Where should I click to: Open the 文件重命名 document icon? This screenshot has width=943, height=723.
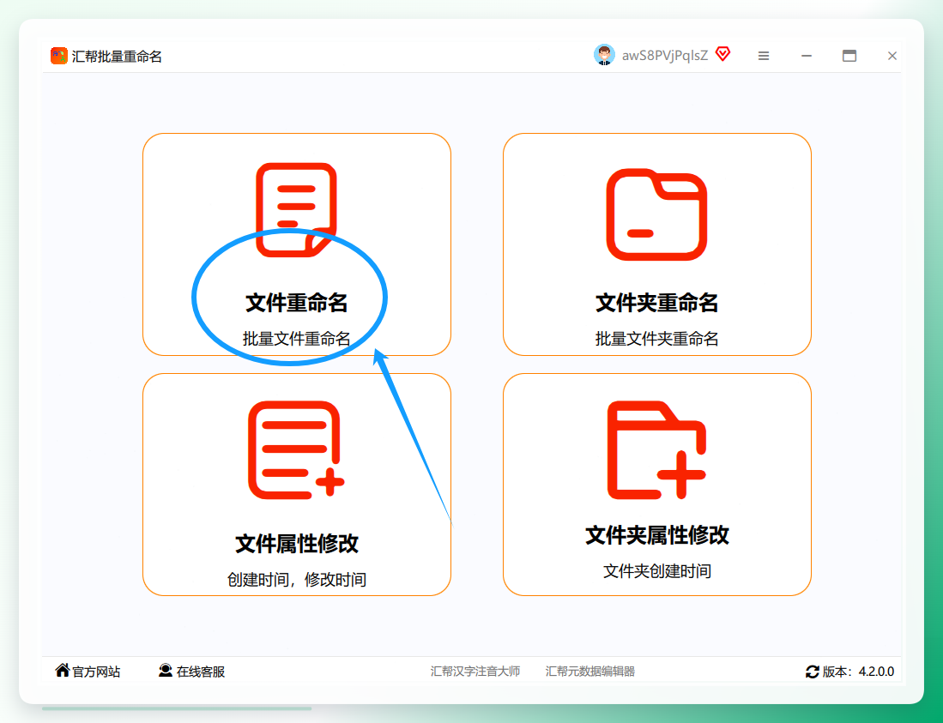296,210
